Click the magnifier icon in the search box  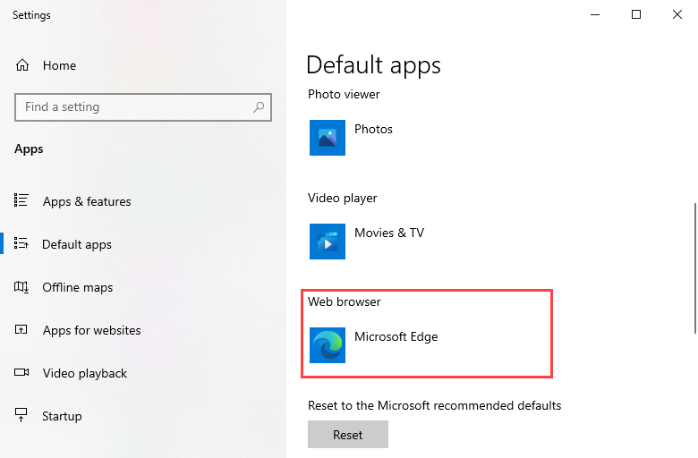(259, 106)
